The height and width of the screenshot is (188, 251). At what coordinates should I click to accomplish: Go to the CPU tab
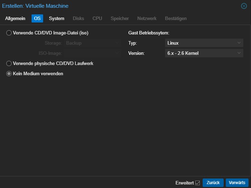(x=97, y=18)
